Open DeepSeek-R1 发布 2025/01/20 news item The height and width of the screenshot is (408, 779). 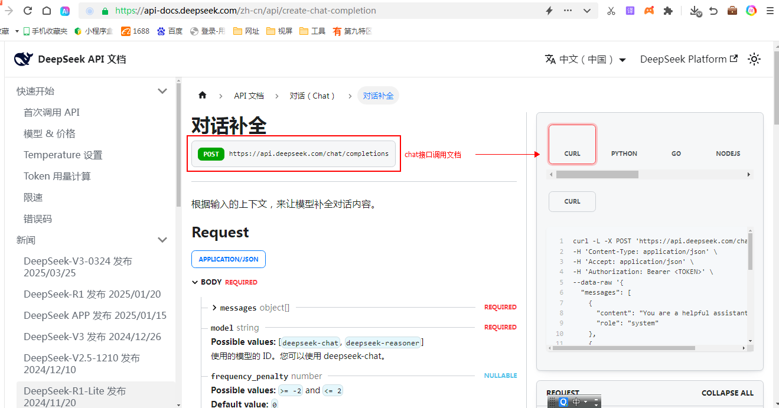92,294
